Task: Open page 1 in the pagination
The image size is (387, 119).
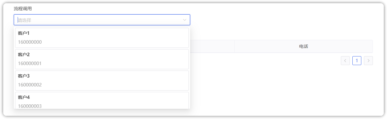Action: click(357, 60)
